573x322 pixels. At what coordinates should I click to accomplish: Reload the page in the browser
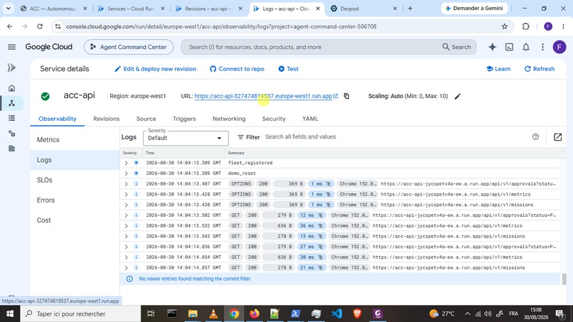(40, 26)
